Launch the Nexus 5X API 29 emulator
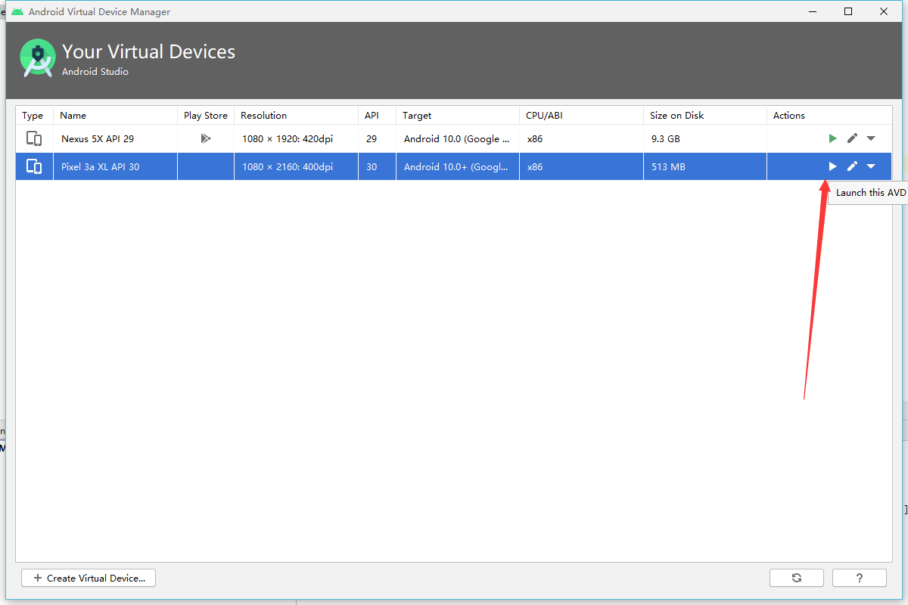This screenshot has height=605, width=908. [832, 138]
